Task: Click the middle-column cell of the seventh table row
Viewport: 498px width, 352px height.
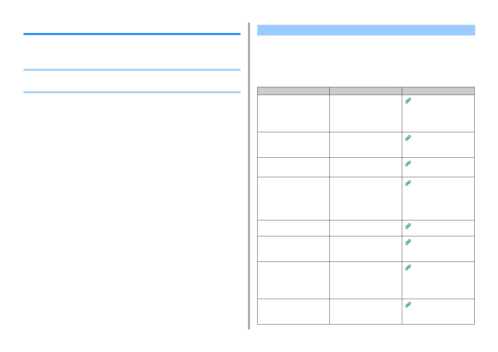Action: tap(366, 280)
